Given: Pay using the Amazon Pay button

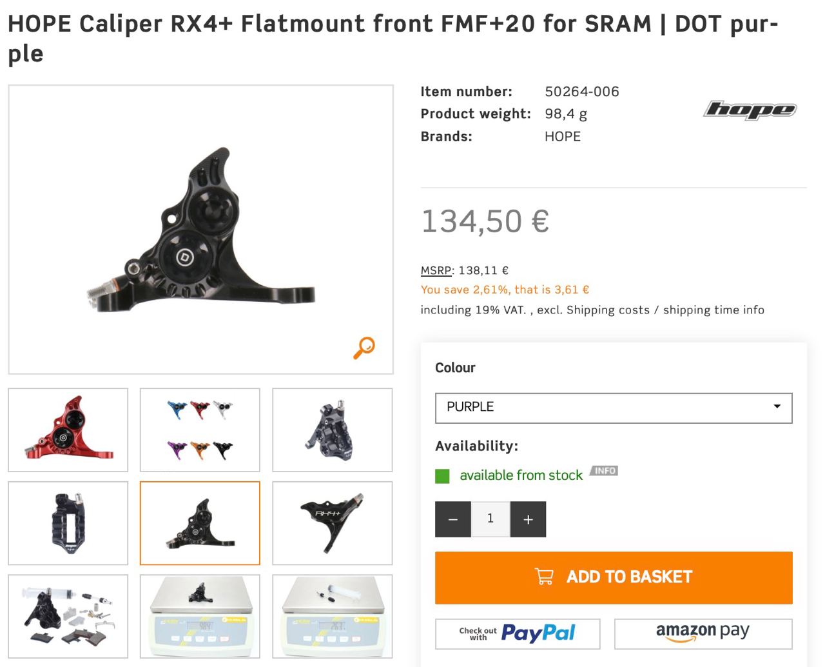Looking at the screenshot, I should [703, 633].
